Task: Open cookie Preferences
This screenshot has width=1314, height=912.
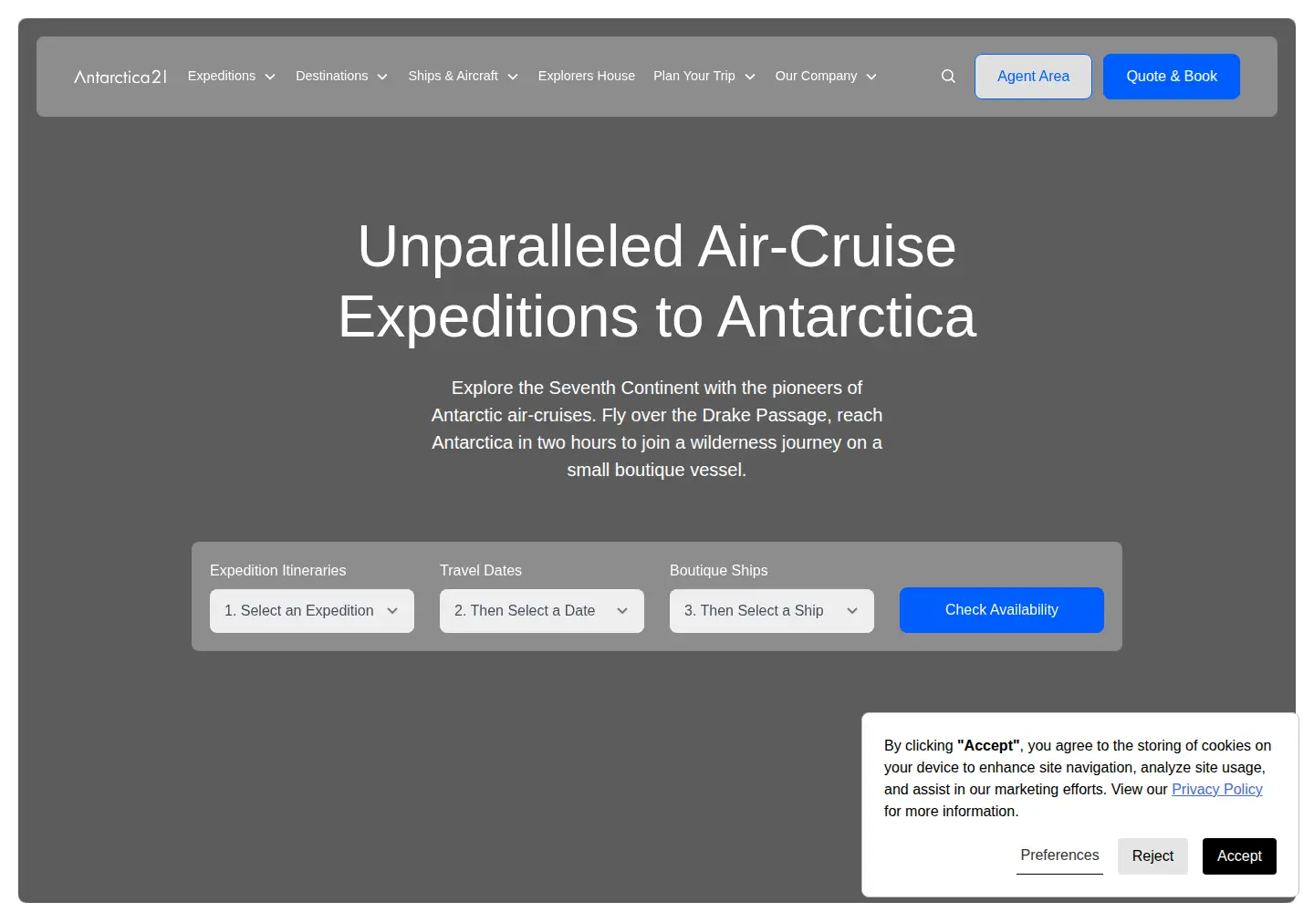Action: (x=1059, y=855)
